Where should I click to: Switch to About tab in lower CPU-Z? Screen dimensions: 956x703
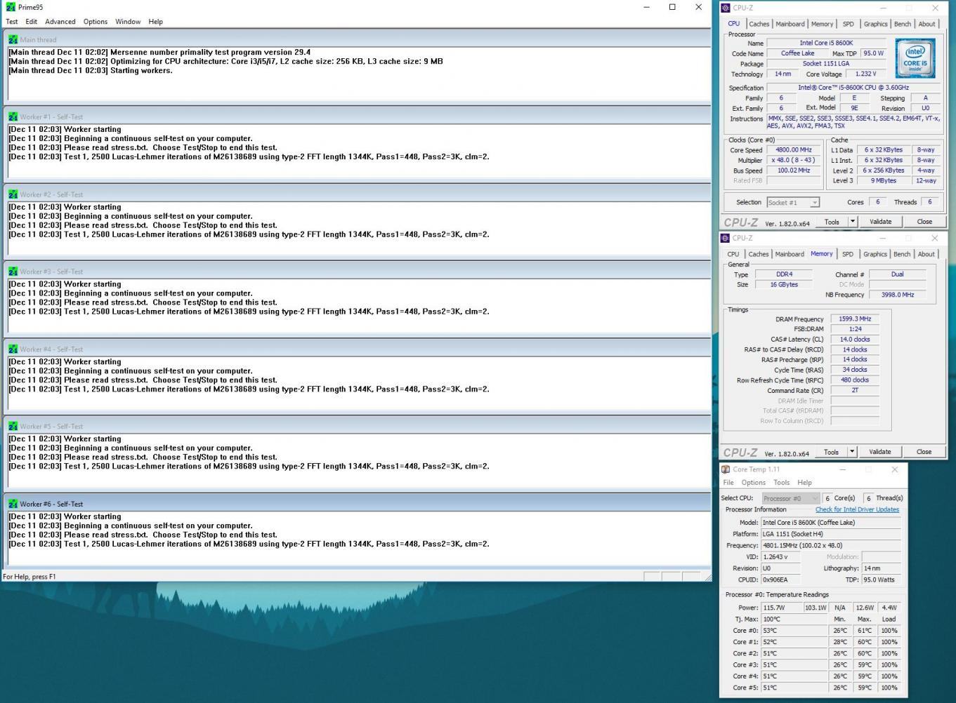click(926, 254)
